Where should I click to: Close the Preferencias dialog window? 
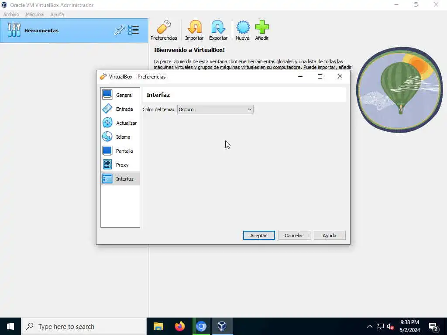tap(340, 76)
